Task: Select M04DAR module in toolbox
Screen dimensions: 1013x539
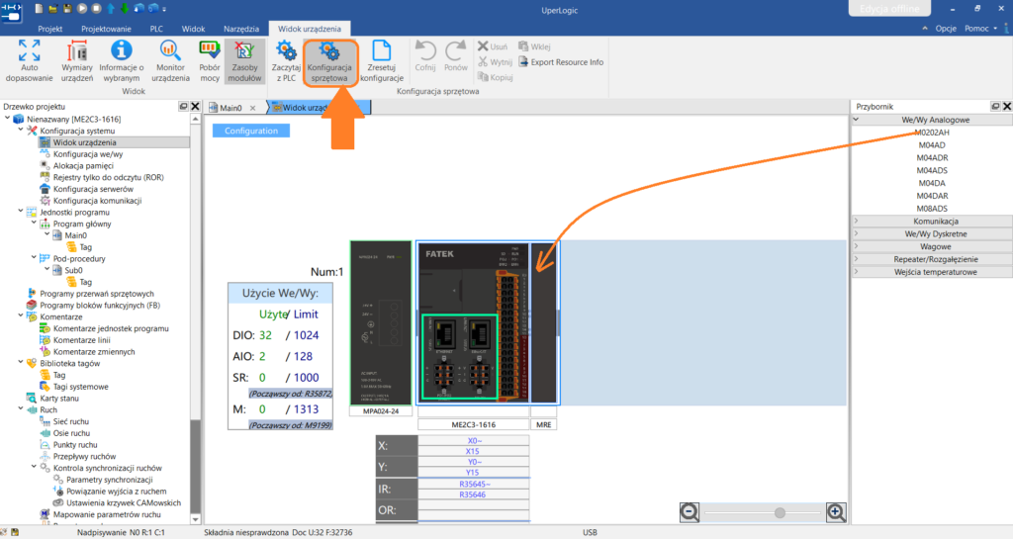Action: [x=932, y=196]
